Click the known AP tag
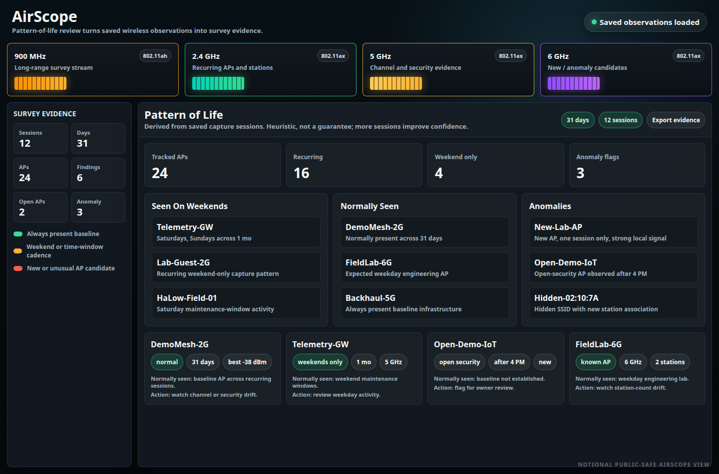This screenshot has width=719, height=474. (x=596, y=362)
